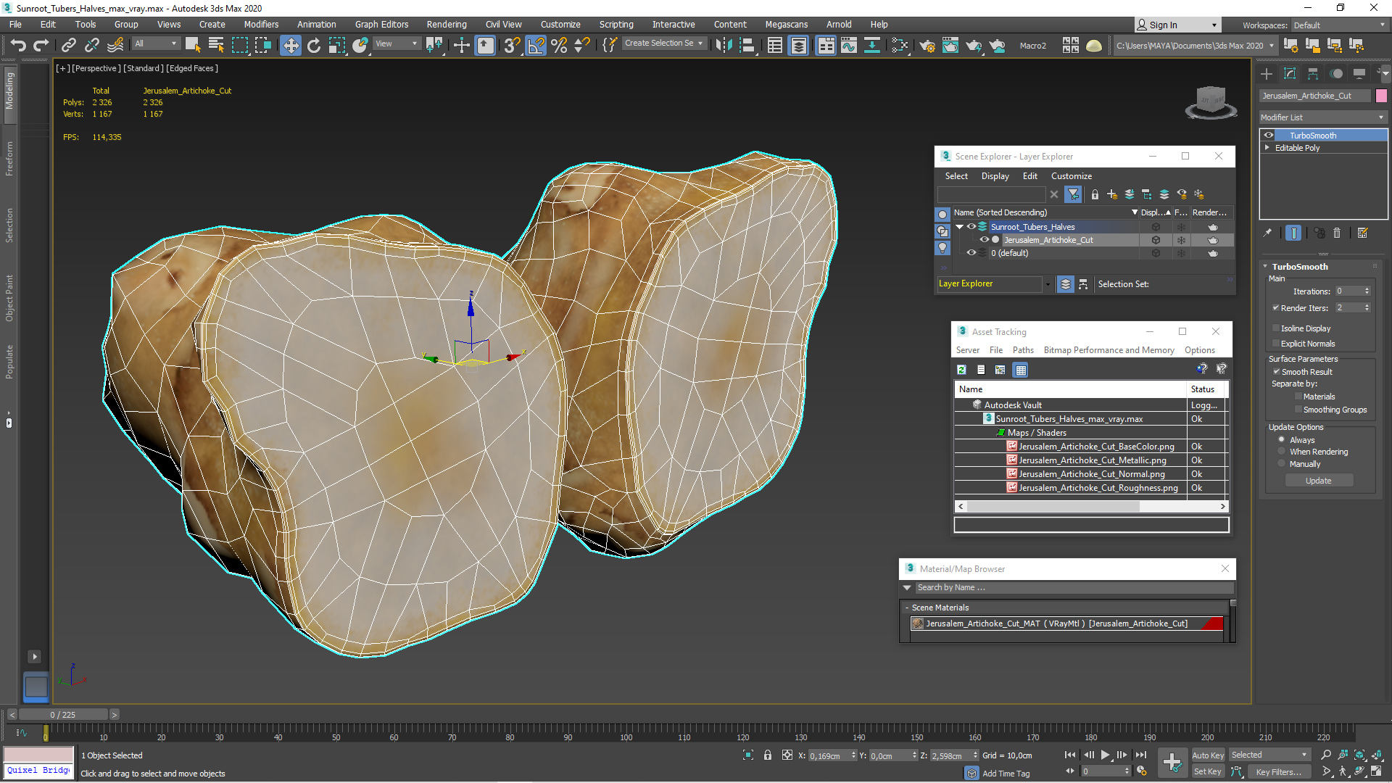Enable the Isoline Display checkbox

[x=1277, y=328]
